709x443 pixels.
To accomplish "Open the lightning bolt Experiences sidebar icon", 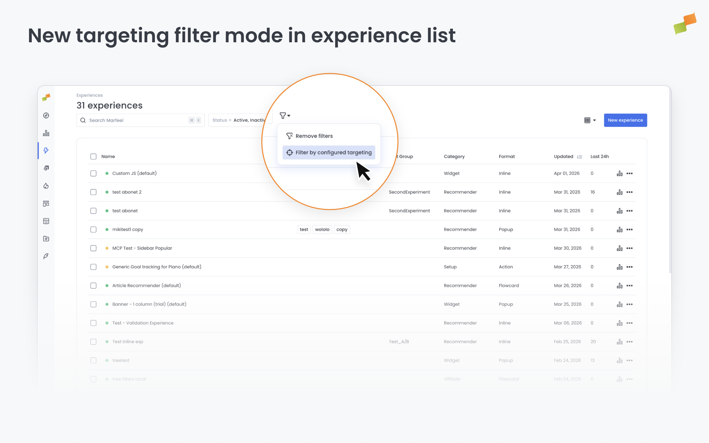I will [x=46, y=151].
